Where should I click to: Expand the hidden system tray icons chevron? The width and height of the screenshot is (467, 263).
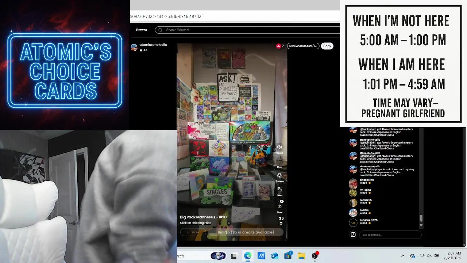click(403, 256)
